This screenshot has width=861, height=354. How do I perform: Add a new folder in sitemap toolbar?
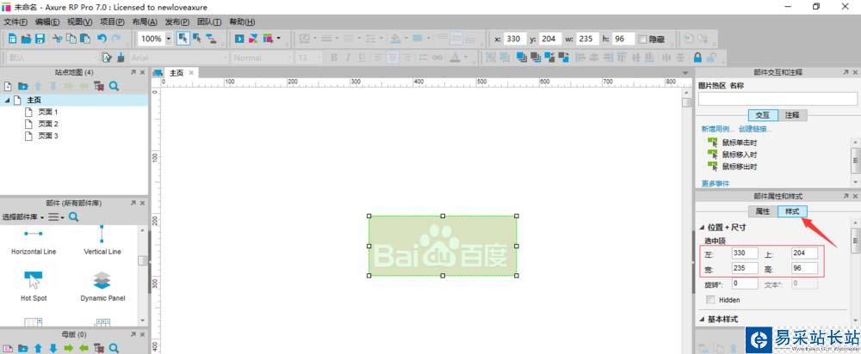pos(22,86)
